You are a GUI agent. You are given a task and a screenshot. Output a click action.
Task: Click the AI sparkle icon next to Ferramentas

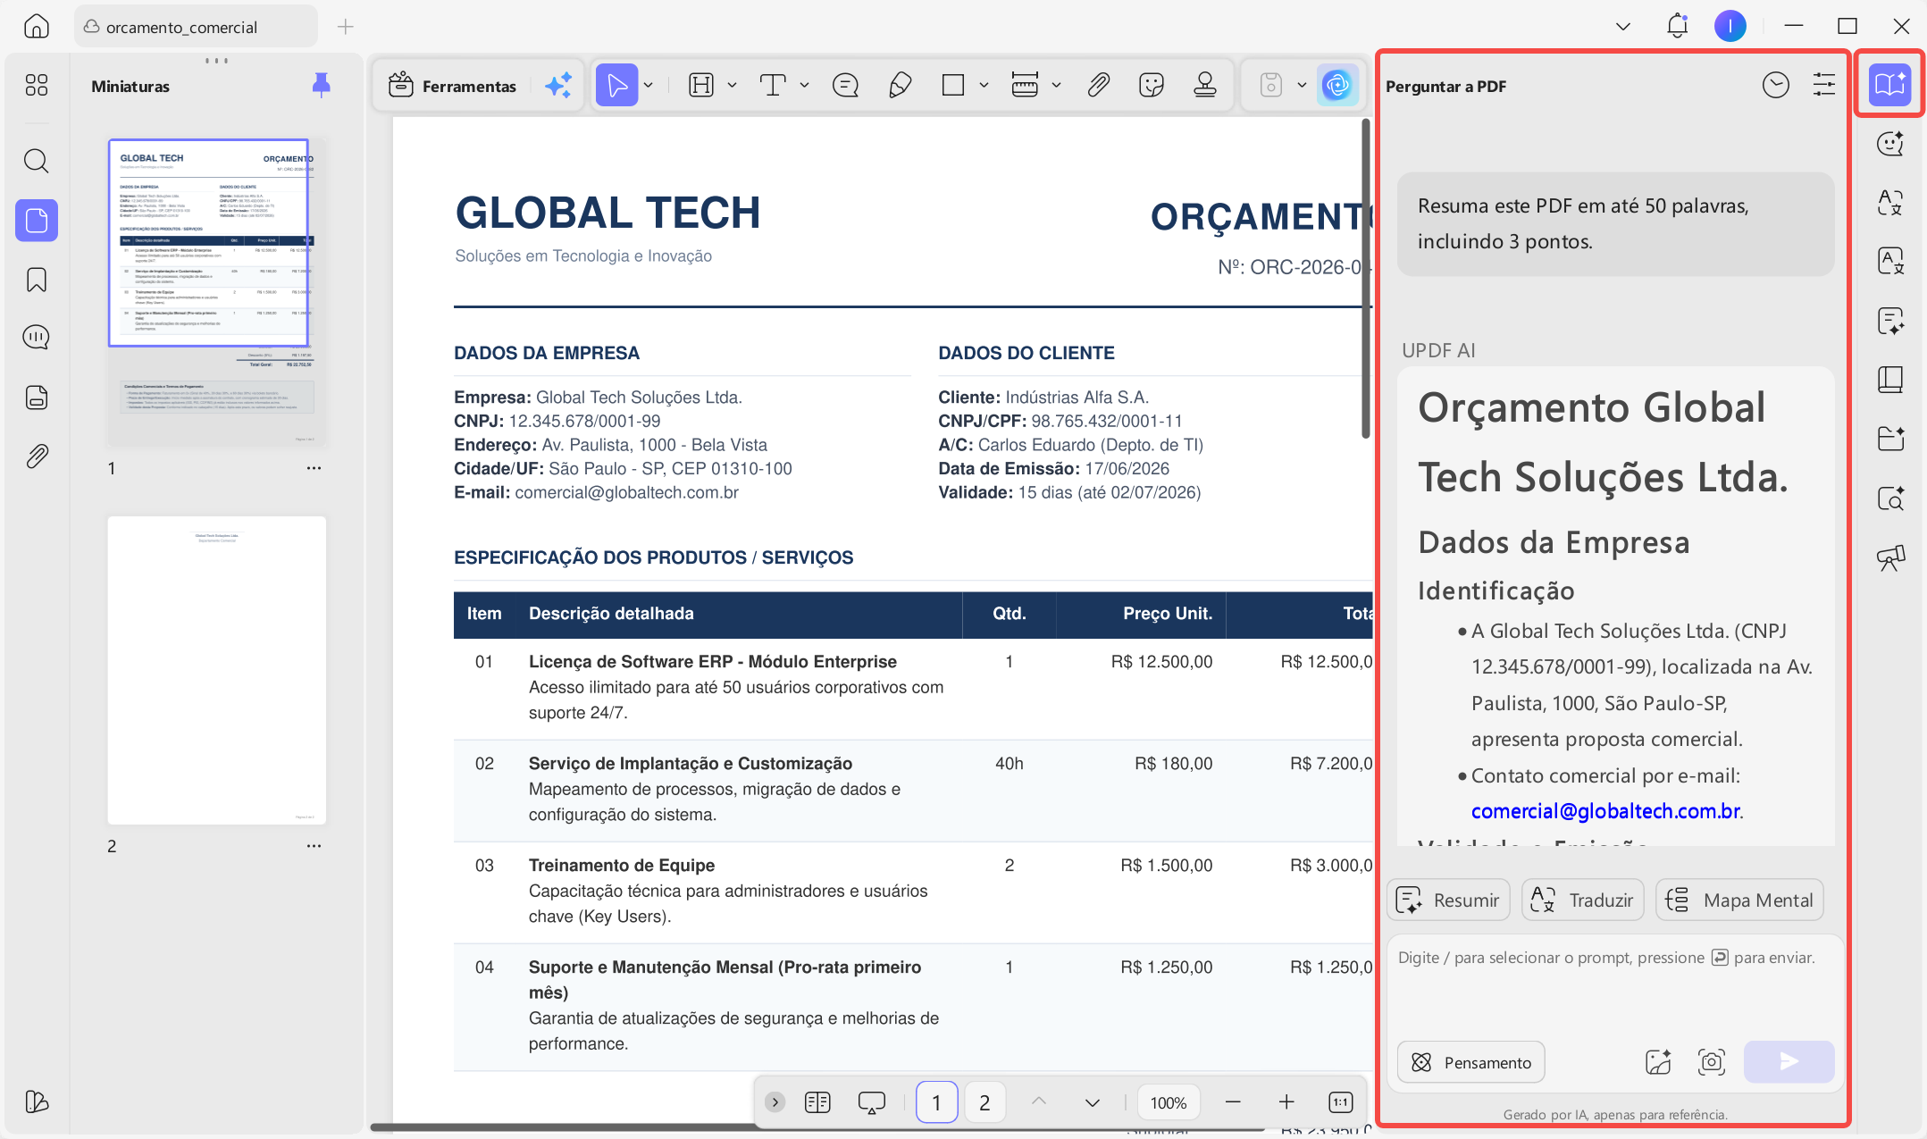pyautogui.click(x=558, y=86)
